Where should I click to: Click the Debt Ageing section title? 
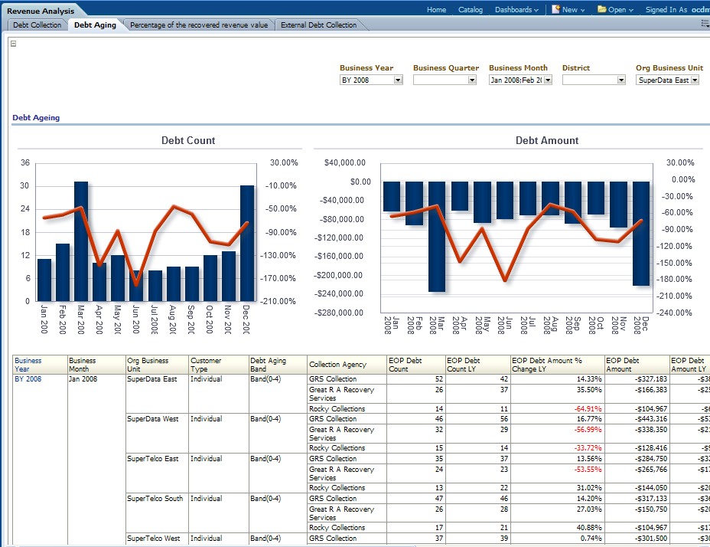pos(36,118)
